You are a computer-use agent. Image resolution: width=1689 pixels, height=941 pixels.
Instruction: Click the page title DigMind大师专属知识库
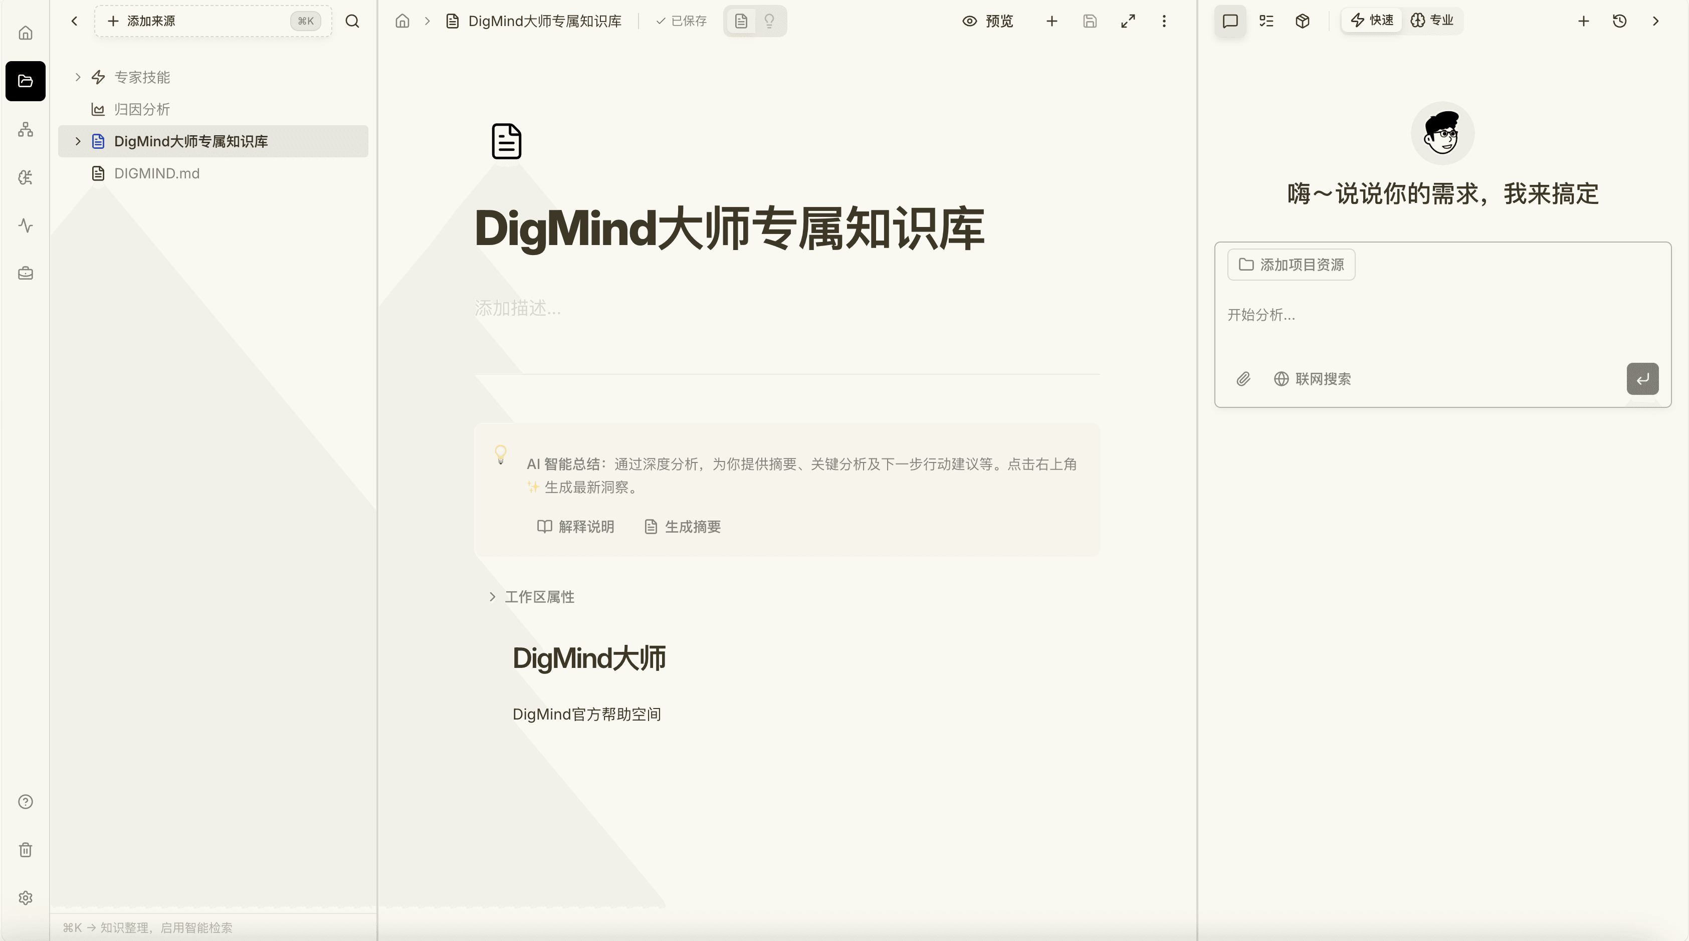(729, 228)
